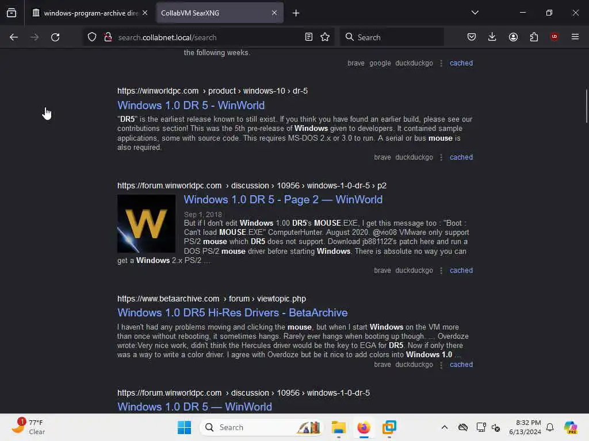This screenshot has height=441, width=589.
Task: Click betaarchive.com viewtopic.php URL line
Action: pyautogui.click(x=212, y=299)
